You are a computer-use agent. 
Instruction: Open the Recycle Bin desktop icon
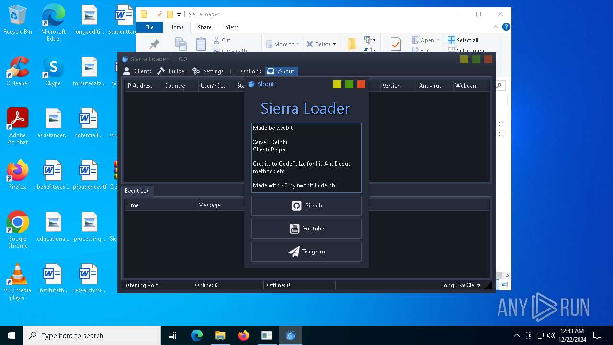click(x=18, y=20)
